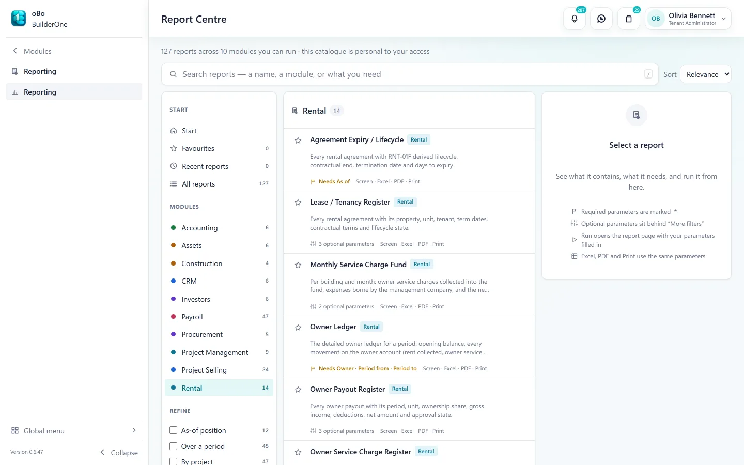The width and height of the screenshot is (744, 465).
Task: Open Favourites in the catalogue
Action: tap(219, 148)
